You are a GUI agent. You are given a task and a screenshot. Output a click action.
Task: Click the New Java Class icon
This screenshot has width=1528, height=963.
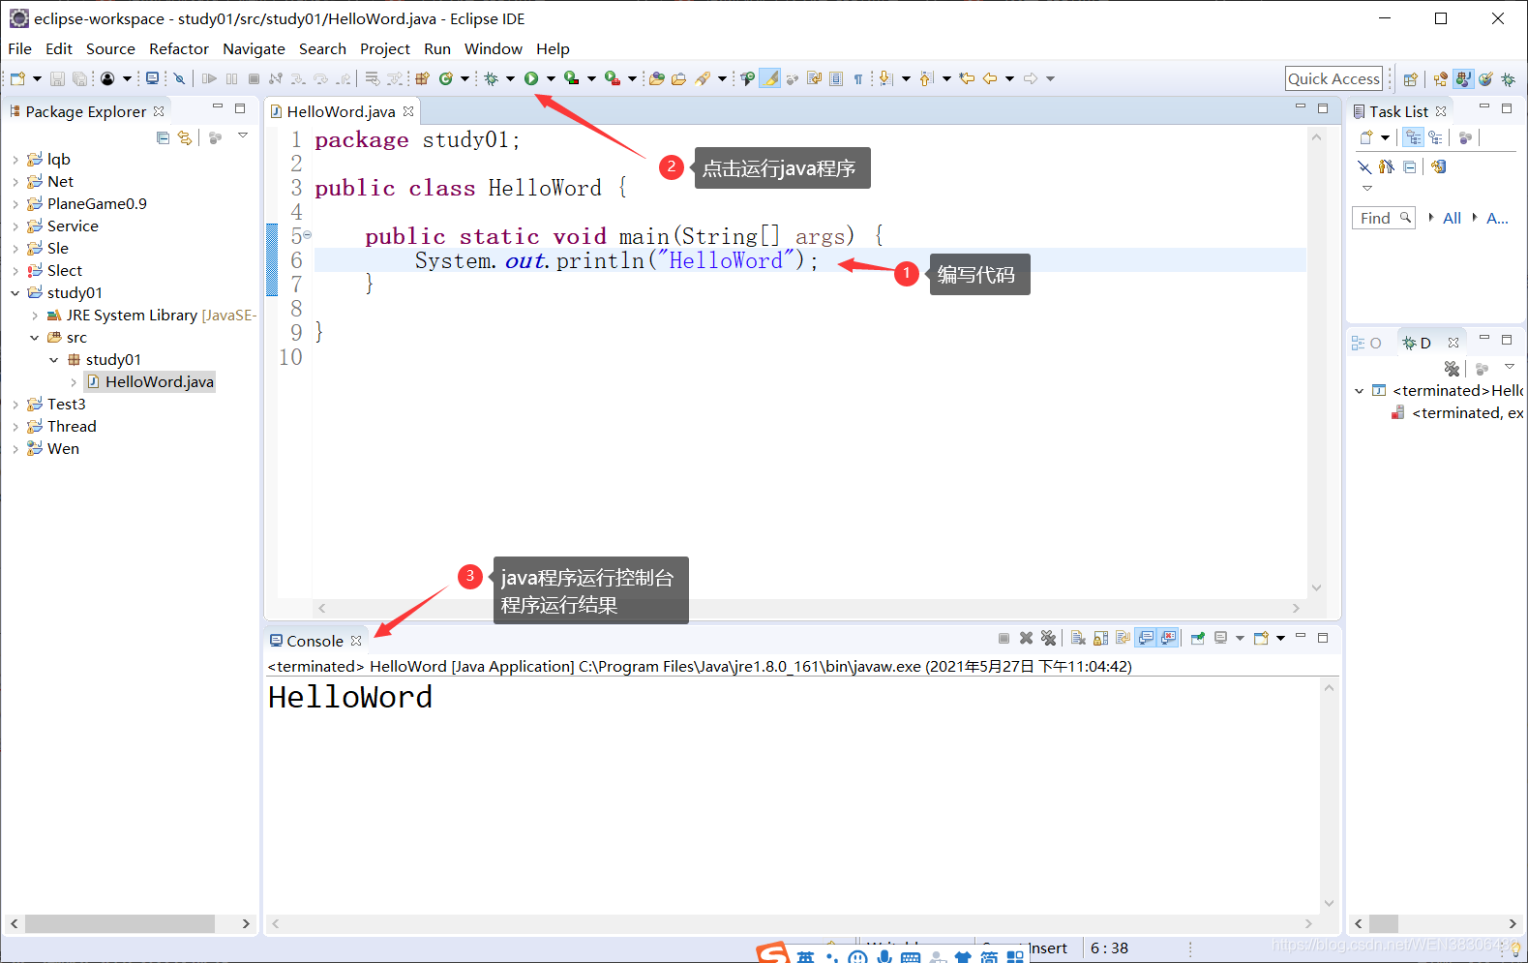445,78
